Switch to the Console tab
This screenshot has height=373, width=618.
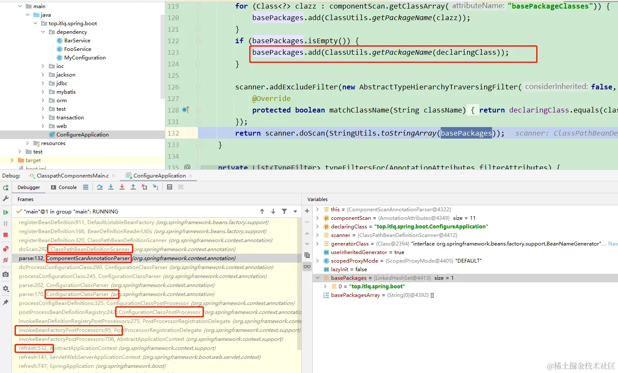tap(64, 187)
